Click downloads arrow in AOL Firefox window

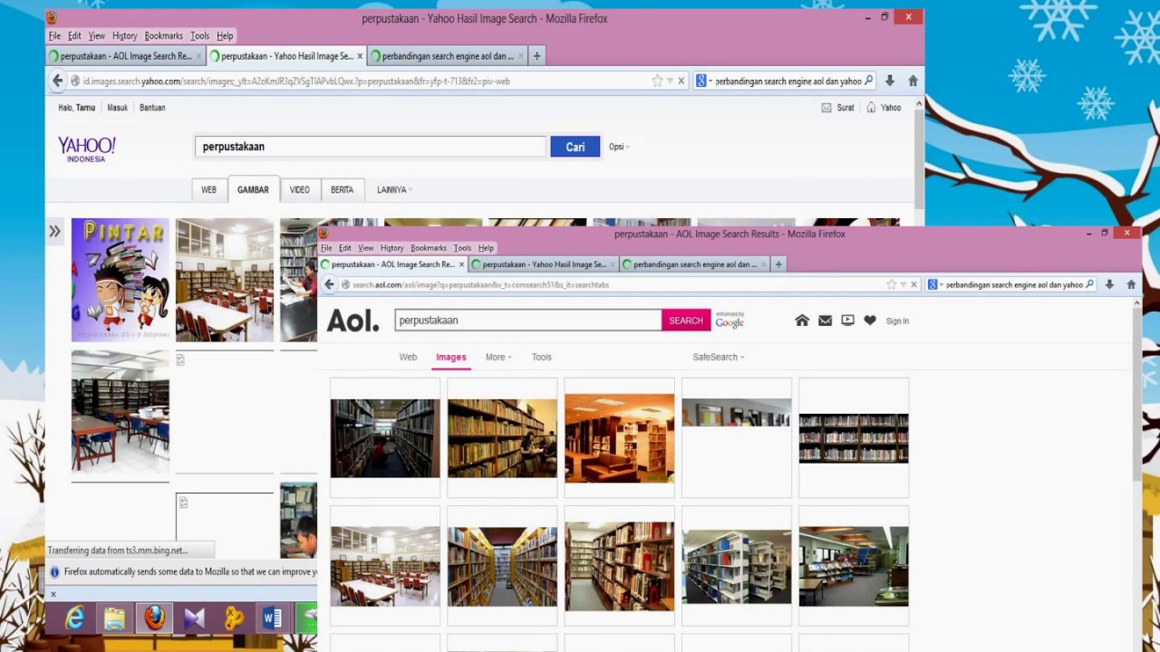click(x=1109, y=284)
